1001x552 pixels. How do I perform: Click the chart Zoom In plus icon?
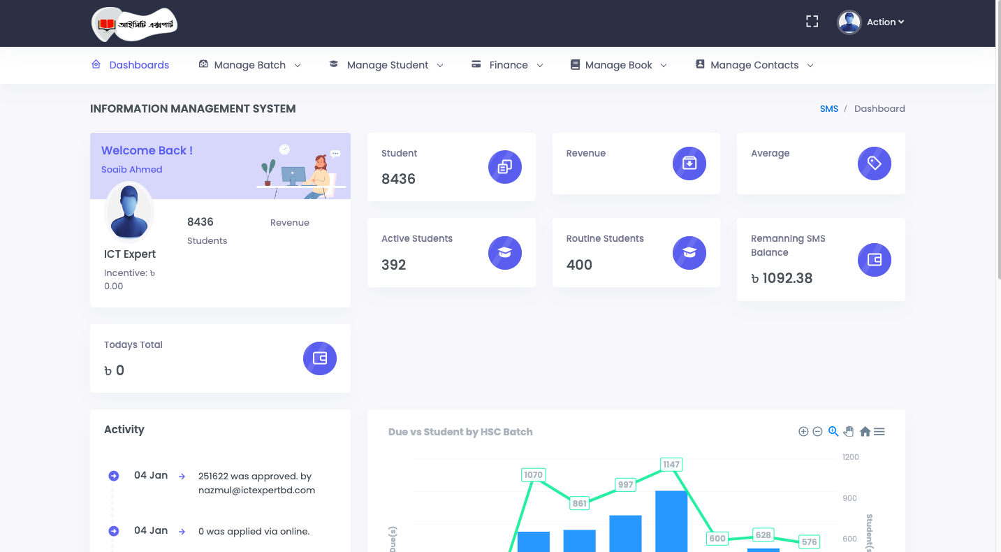(x=803, y=432)
